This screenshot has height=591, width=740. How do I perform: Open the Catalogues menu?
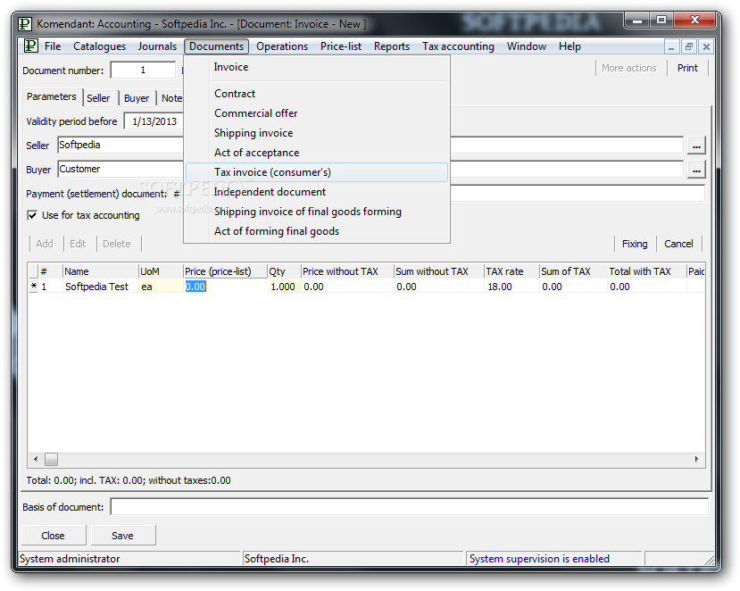[100, 46]
